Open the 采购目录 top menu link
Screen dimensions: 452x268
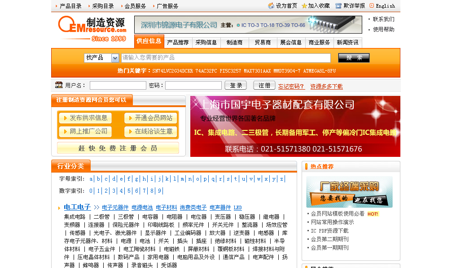coord(103,6)
